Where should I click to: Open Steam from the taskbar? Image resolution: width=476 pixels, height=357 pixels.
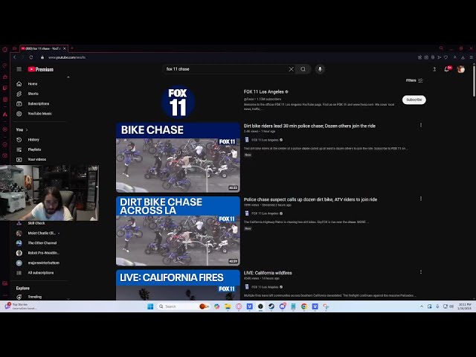coord(271,306)
